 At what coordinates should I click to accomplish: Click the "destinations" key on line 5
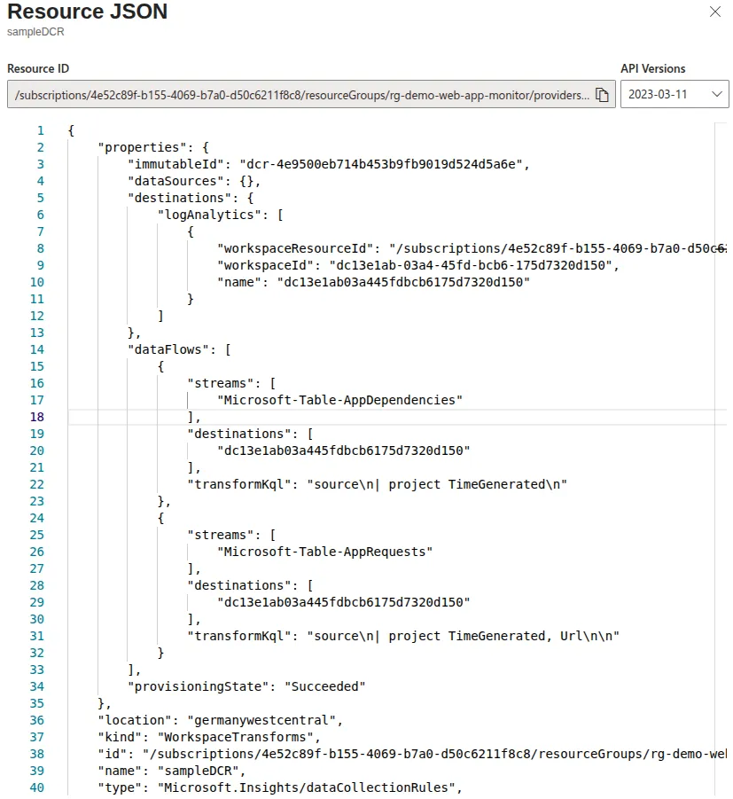[x=179, y=198]
